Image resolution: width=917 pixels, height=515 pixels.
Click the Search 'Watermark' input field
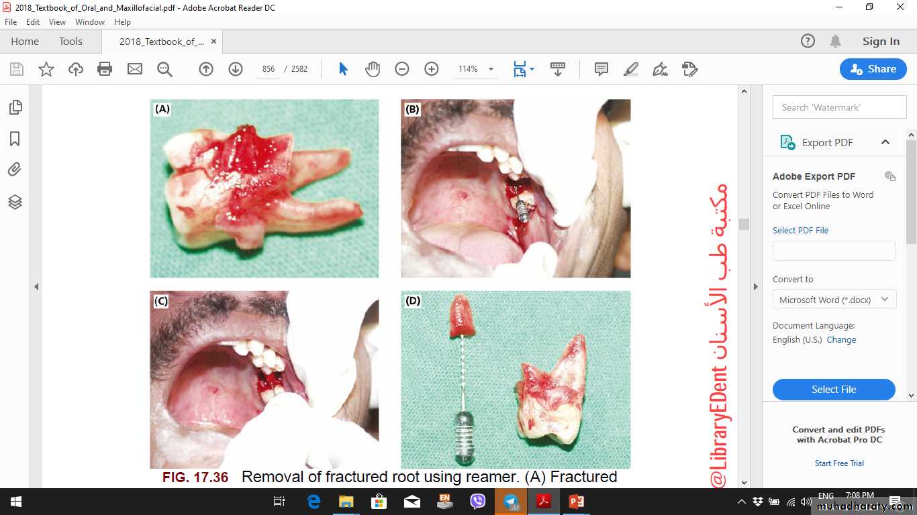pos(839,107)
